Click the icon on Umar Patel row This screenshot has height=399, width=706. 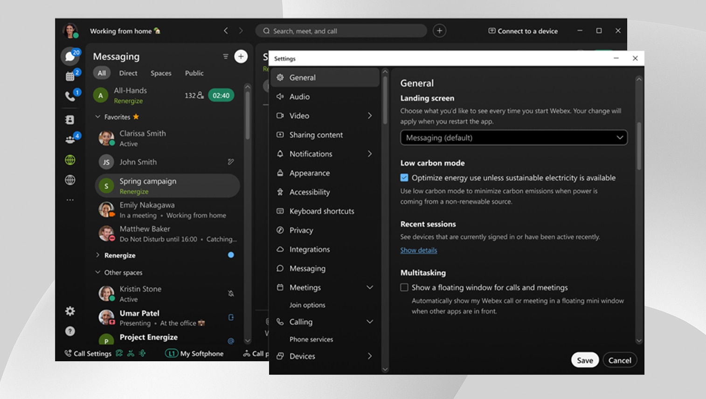tap(230, 317)
